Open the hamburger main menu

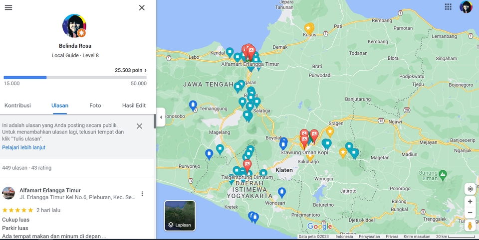(x=8, y=7)
